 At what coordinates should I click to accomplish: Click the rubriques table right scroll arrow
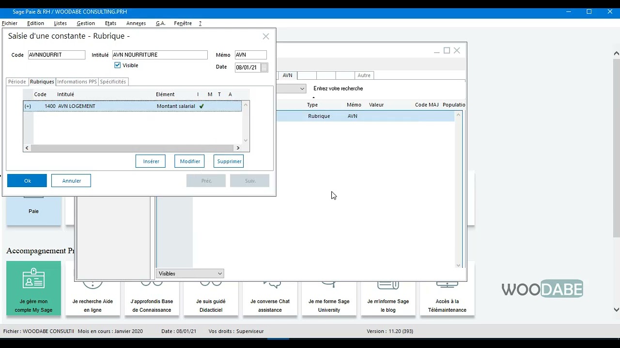(238, 148)
